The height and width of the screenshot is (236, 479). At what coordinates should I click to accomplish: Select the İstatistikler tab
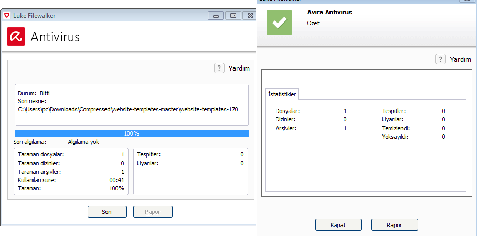pyautogui.click(x=282, y=94)
